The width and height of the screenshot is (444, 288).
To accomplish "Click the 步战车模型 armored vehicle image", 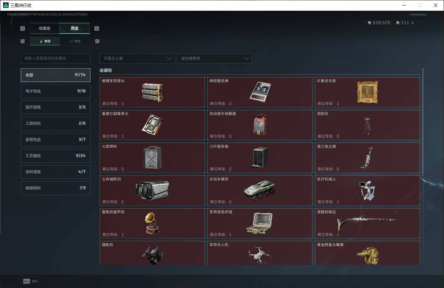I will click(x=260, y=190).
